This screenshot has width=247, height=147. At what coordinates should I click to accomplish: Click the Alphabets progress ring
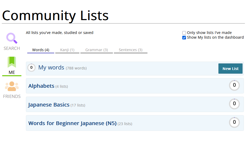(x=234, y=85)
